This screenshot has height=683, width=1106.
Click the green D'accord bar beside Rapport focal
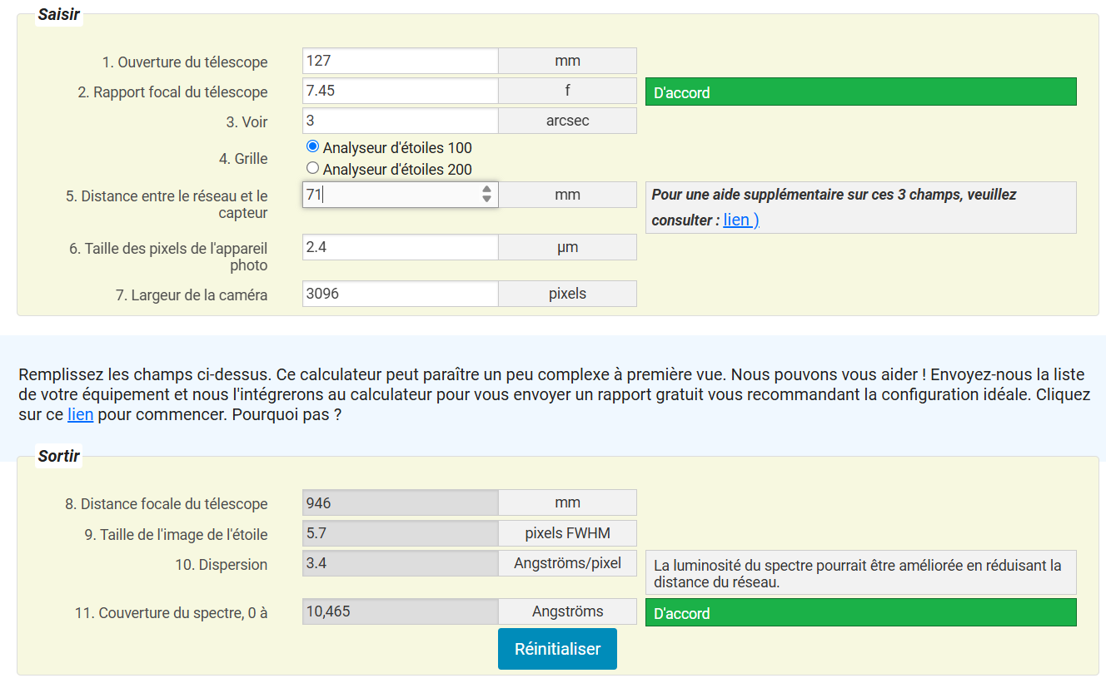[860, 92]
